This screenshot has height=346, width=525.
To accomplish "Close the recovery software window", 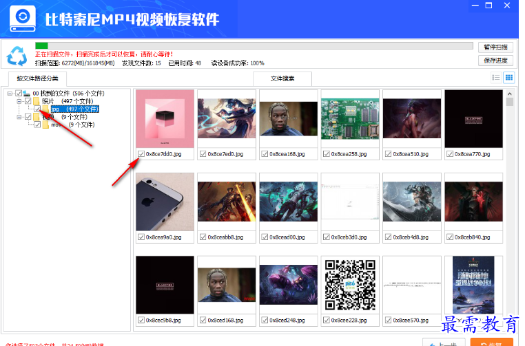I will pyautogui.click(x=507, y=6).
